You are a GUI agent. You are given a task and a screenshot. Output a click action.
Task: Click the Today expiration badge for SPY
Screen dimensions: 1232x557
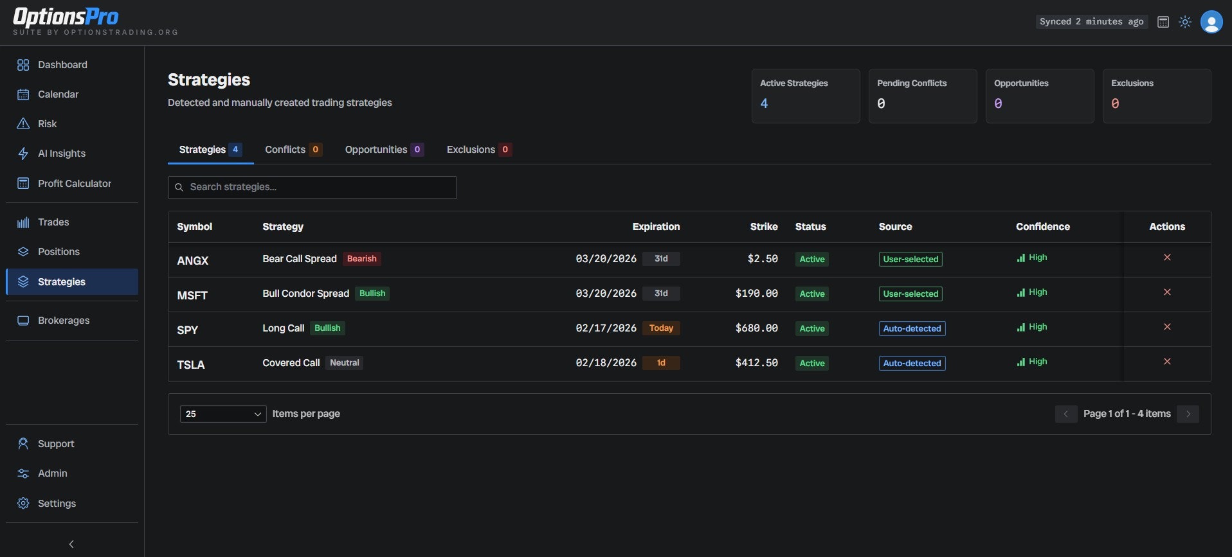coord(661,328)
